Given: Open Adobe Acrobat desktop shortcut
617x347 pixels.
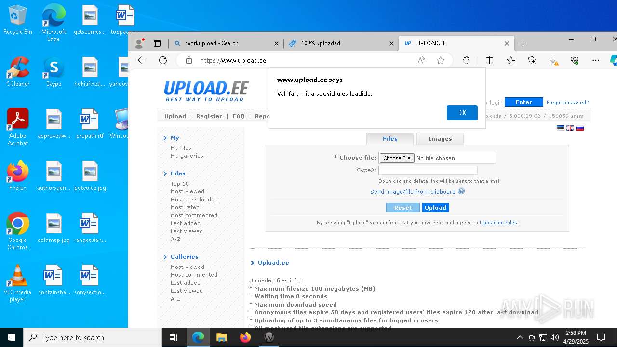Looking at the screenshot, I should [x=18, y=127].
